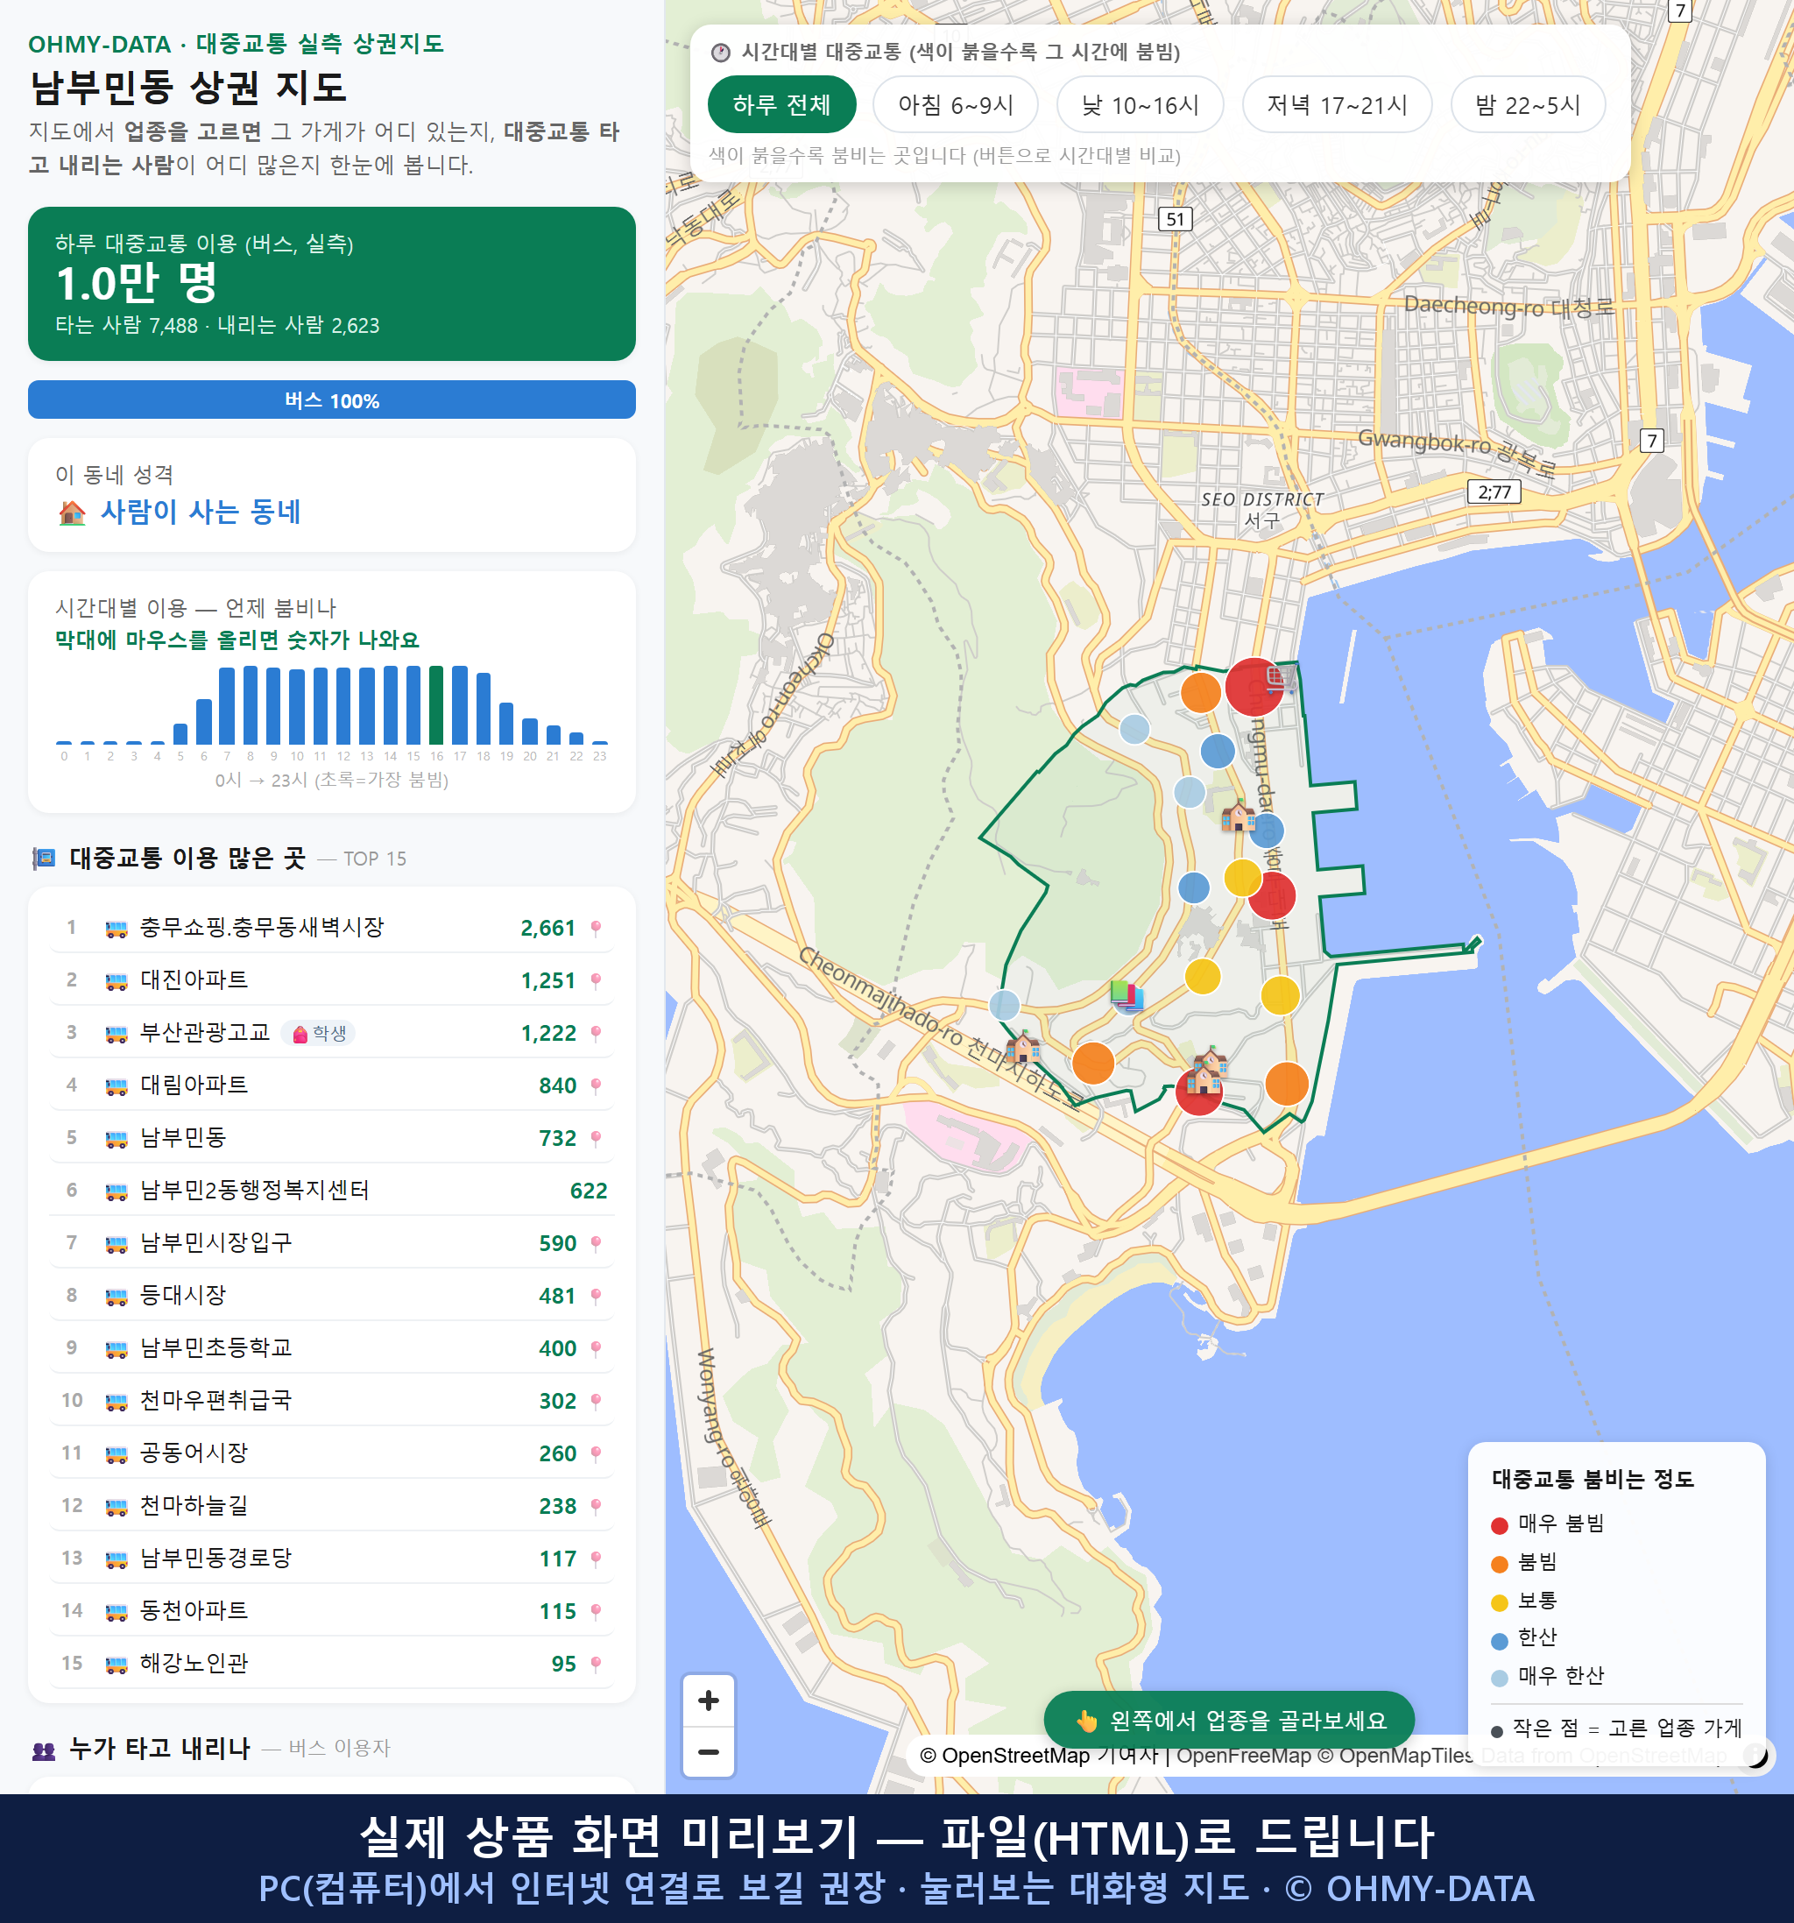The image size is (1794, 1923).
Task: Click the blue 한산 legend swatch
Action: coord(1499,1641)
